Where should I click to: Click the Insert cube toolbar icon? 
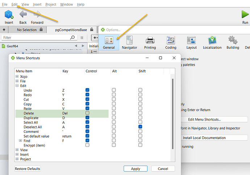pos(9,14)
